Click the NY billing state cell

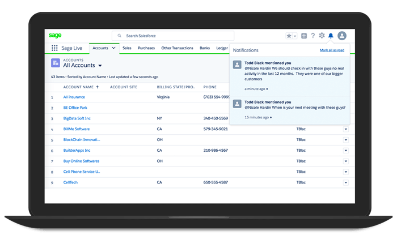[x=159, y=118]
